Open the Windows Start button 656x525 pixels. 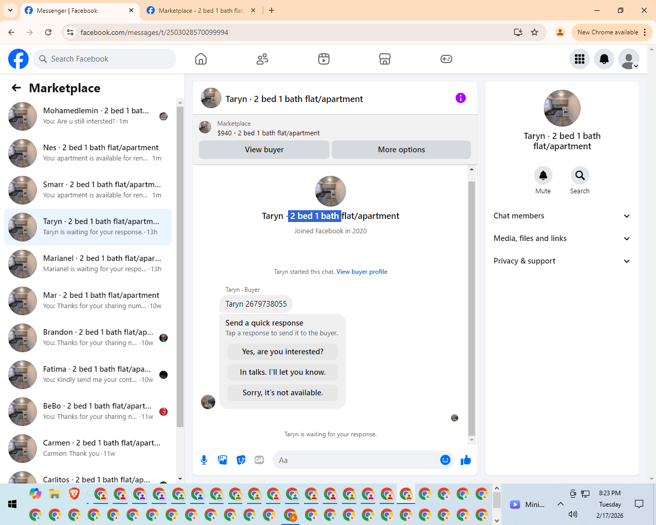point(12,504)
